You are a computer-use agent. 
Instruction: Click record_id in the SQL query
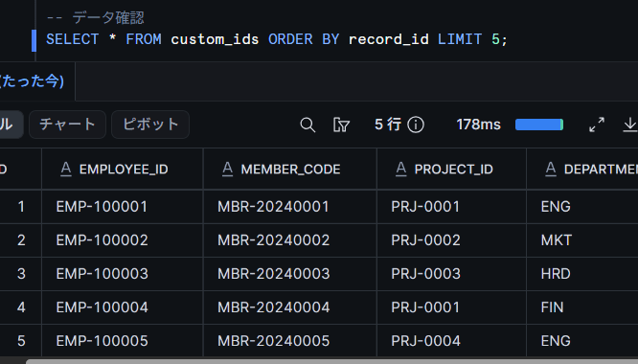(x=389, y=39)
